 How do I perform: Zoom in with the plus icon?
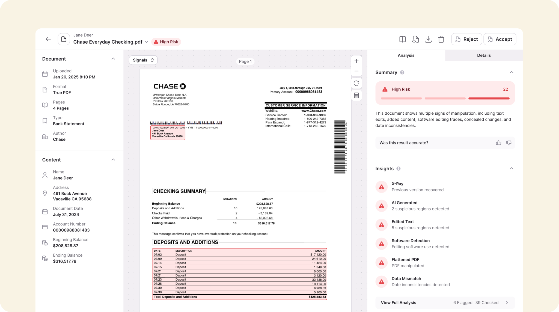pos(356,61)
